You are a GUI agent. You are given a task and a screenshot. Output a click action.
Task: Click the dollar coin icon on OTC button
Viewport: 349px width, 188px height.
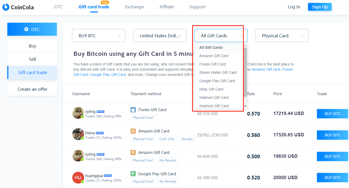click(26, 29)
